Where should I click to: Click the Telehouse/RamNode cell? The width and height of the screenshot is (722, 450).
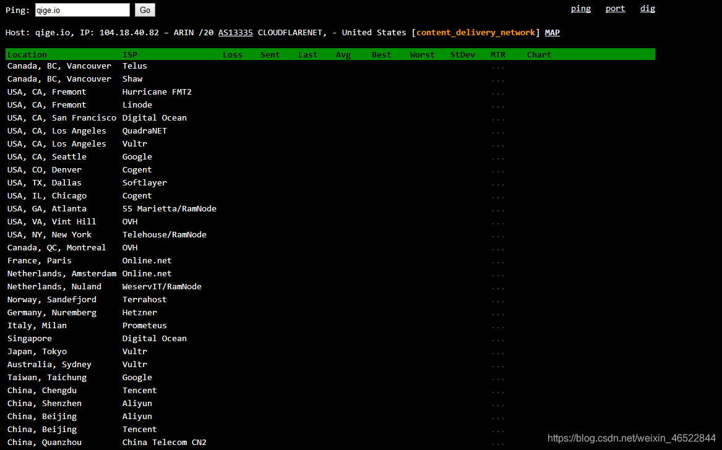click(x=165, y=234)
